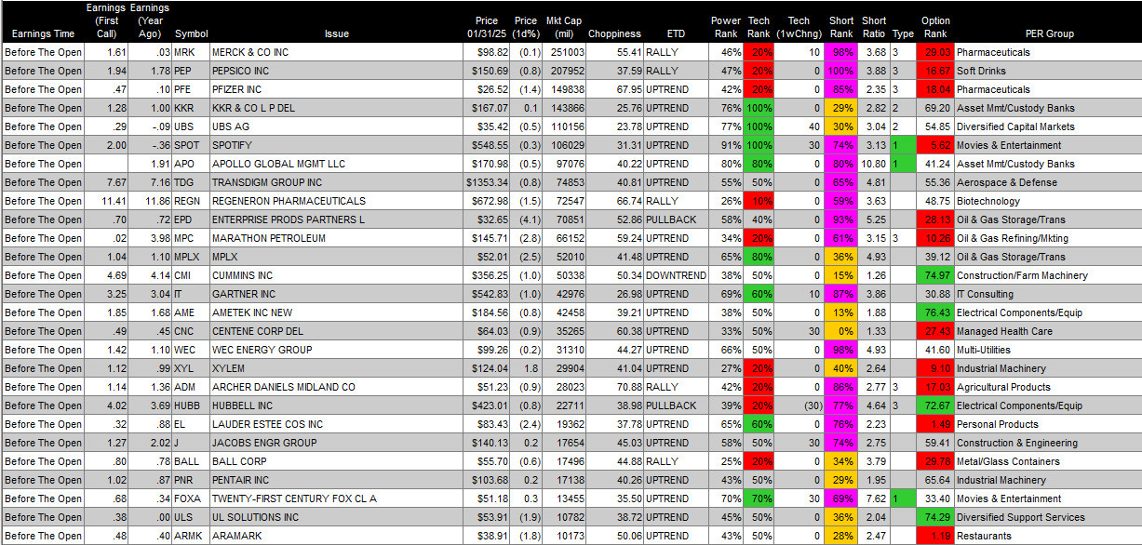Select APOLLO GLOBAL MGMT LLC row name
Screen dimensions: 1142x545
[277, 164]
